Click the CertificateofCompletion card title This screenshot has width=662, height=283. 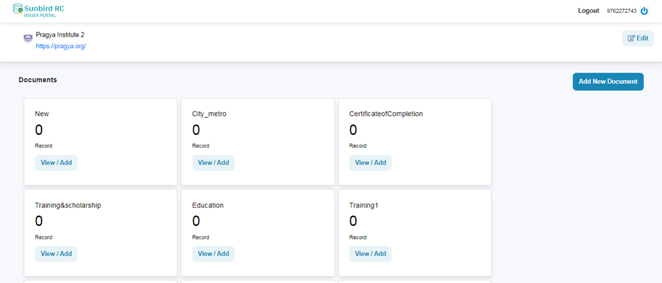tap(386, 114)
